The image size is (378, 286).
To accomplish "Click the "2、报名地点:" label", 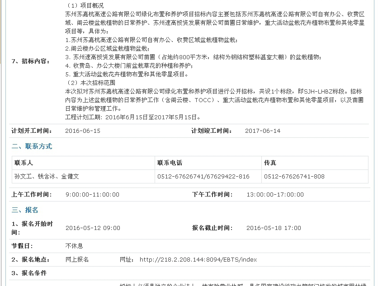I will (x=31, y=259).
